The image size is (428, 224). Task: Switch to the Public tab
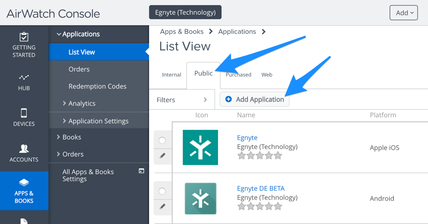pos(203,73)
